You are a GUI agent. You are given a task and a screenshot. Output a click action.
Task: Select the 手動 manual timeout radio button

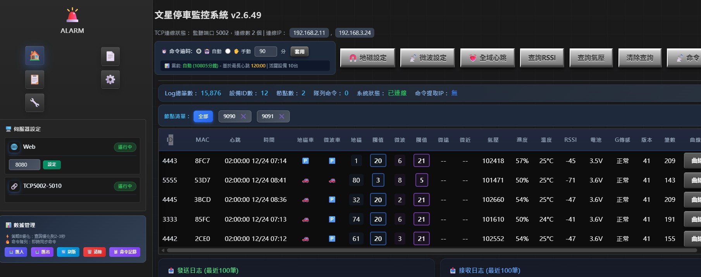228,51
